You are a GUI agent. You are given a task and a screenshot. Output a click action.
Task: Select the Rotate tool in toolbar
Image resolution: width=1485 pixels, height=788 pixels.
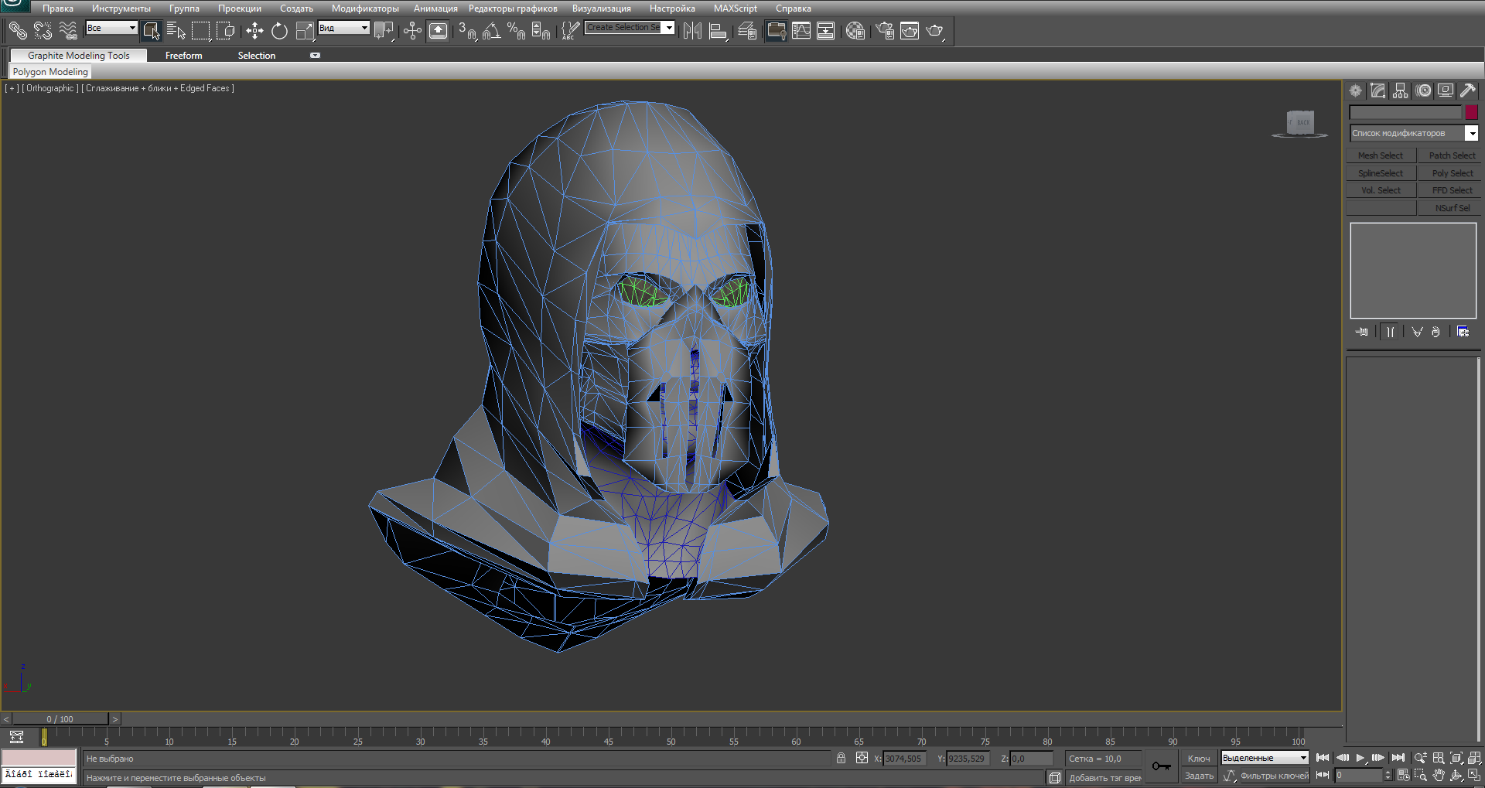pos(279,31)
